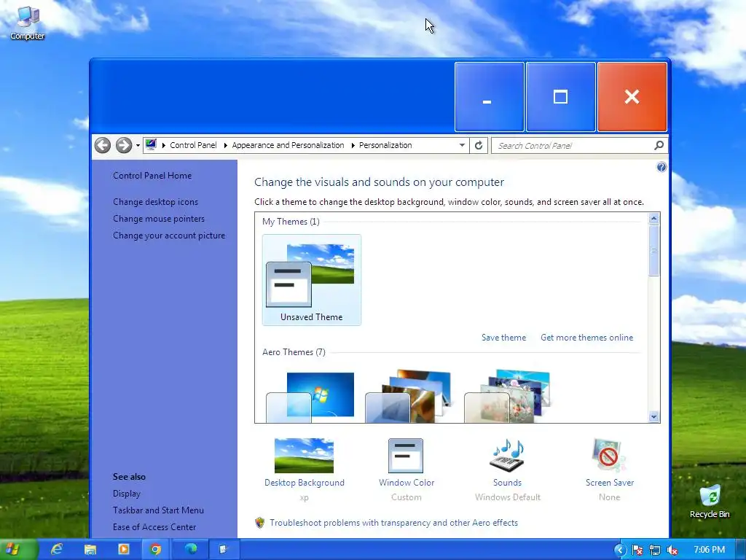Click the themes list scroll down arrow
The width and height of the screenshot is (746, 560).
point(653,416)
